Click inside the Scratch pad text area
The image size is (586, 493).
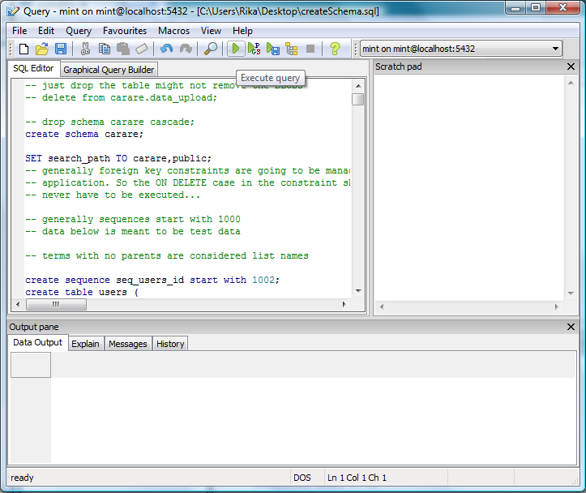click(x=469, y=186)
